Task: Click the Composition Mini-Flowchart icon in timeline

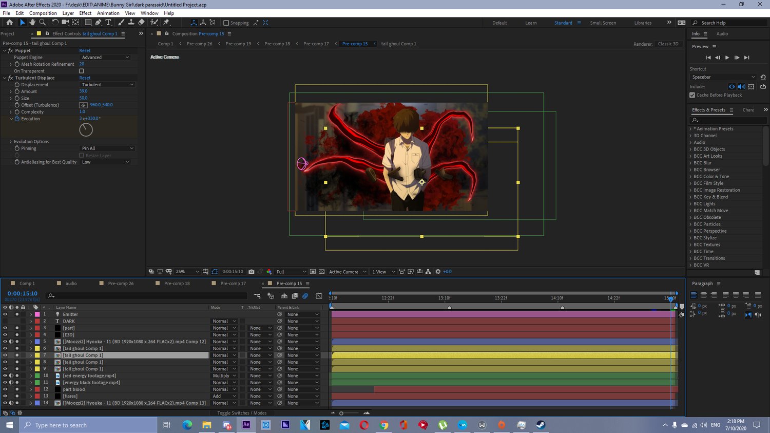Action: coord(257,296)
